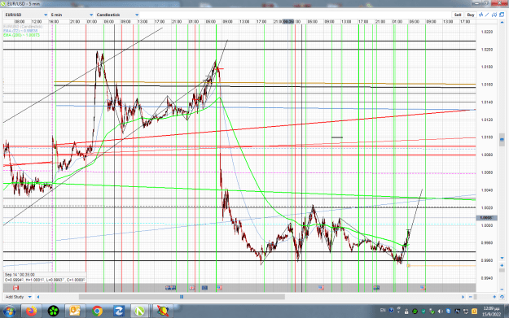The width and height of the screenshot is (509, 318).
Task: Click the EMA (200) indicator label
Action: (21, 35)
